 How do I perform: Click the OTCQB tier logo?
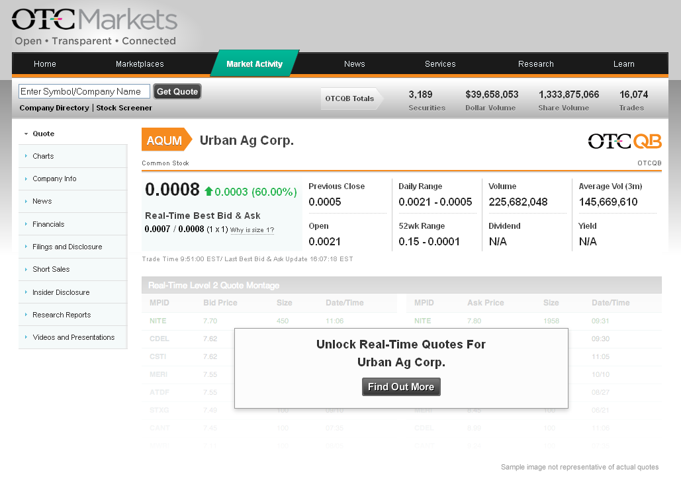coord(625,141)
